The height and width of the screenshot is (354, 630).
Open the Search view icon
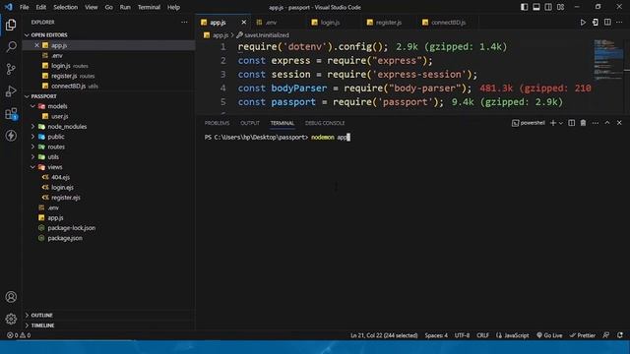tap(11, 46)
